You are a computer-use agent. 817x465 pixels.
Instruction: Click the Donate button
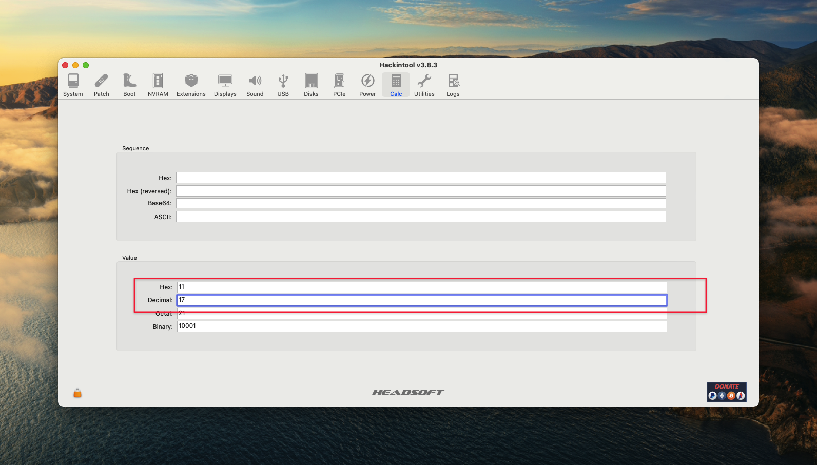[x=726, y=392]
